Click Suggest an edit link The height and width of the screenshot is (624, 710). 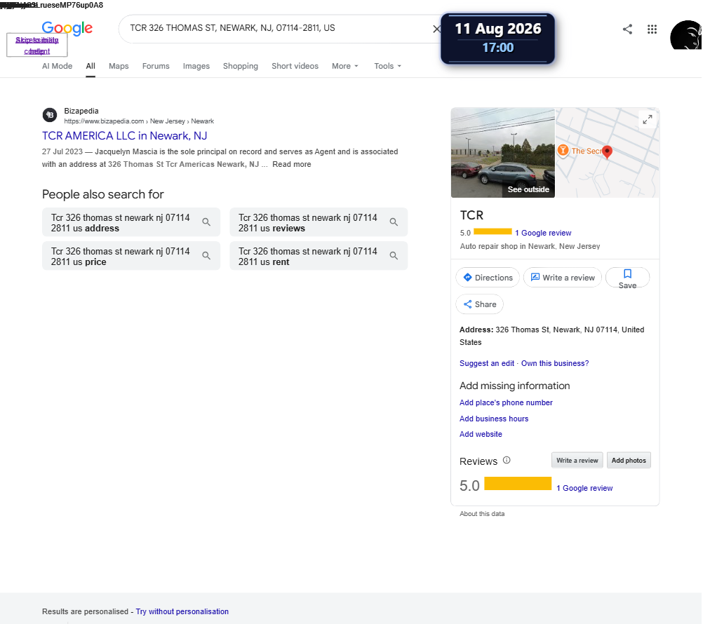coord(487,363)
